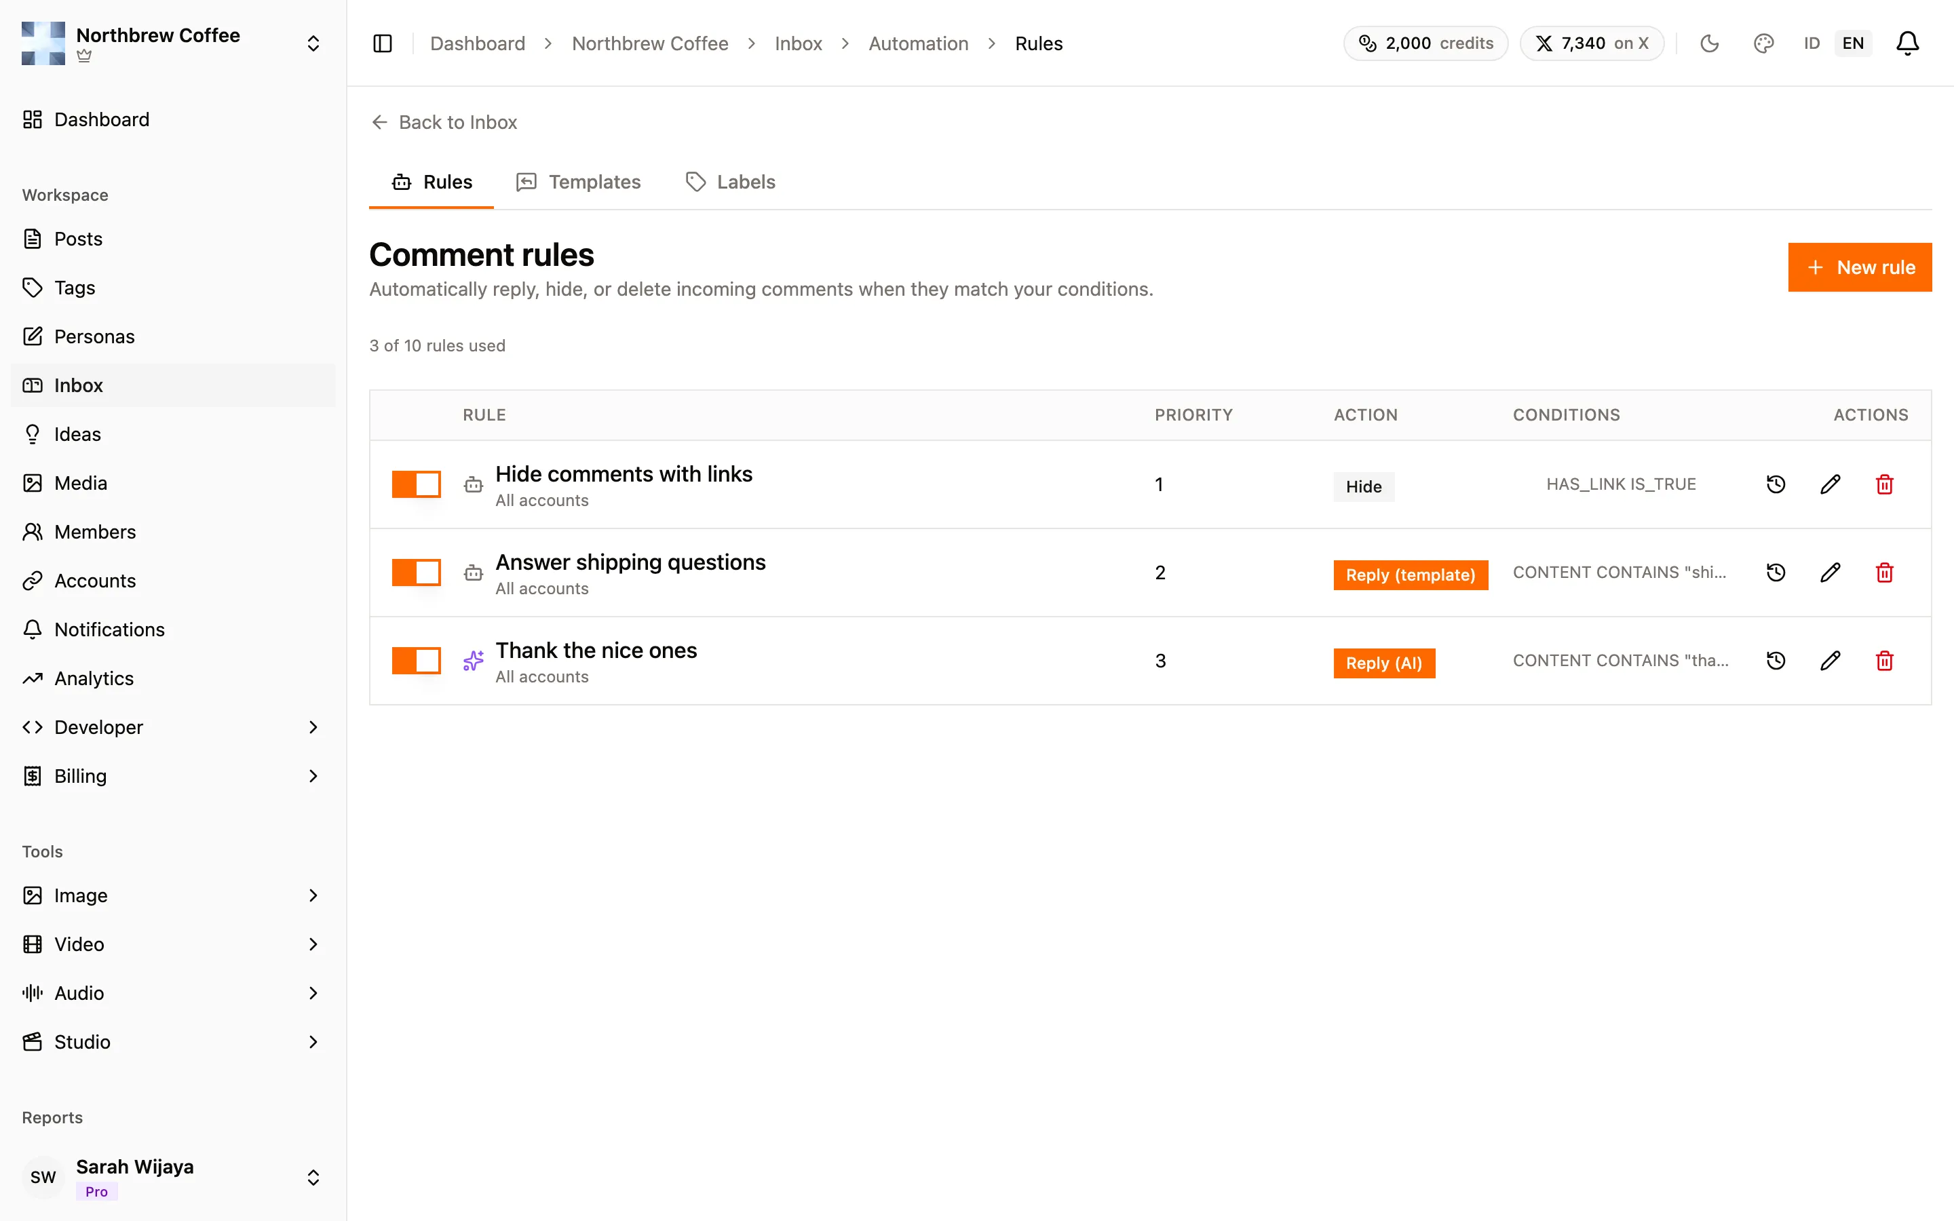Open Notifications in the sidebar
This screenshot has width=1954, height=1221.
point(173,630)
